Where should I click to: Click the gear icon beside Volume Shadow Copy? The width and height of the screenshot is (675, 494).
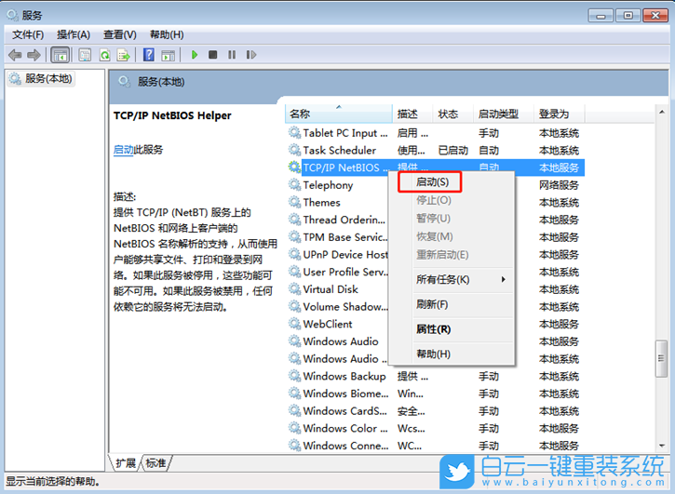tap(294, 306)
